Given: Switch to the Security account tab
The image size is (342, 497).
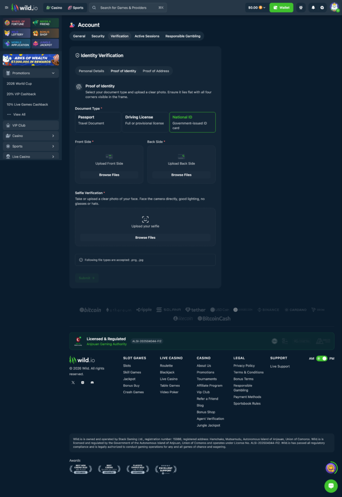Looking at the screenshot, I should point(98,36).
